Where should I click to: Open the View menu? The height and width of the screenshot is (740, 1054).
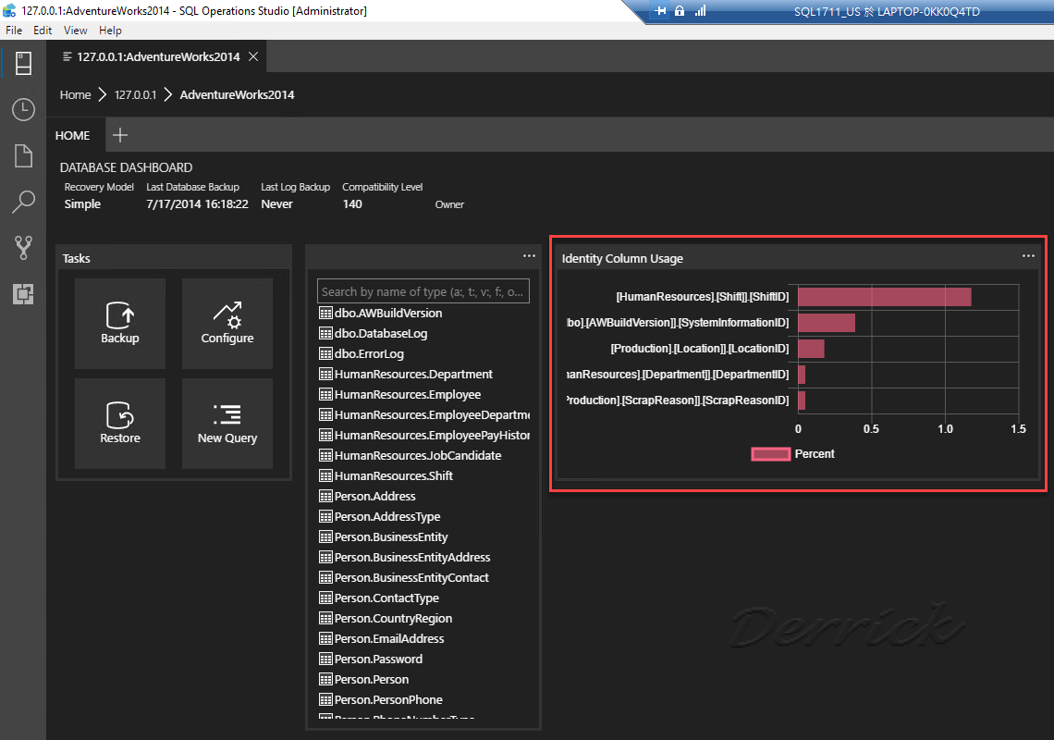point(75,30)
